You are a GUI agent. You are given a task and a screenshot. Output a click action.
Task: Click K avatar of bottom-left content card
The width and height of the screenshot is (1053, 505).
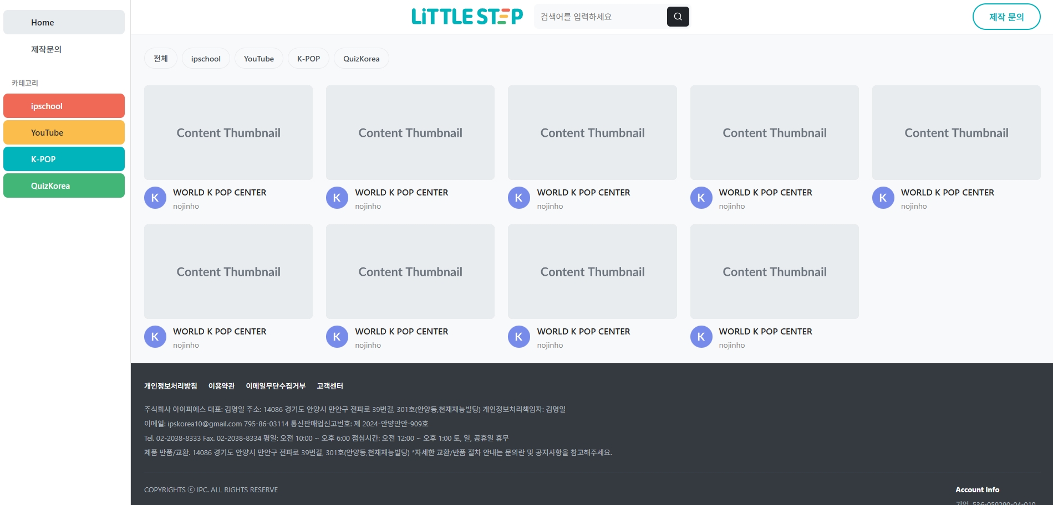tap(155, 337)
